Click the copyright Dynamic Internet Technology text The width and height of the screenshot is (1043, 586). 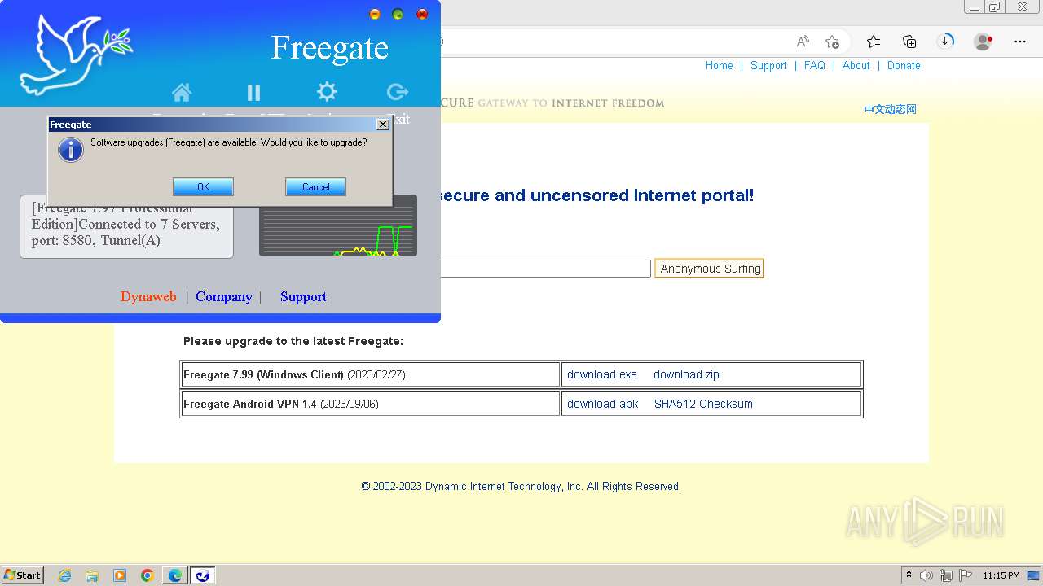point(521,487)
